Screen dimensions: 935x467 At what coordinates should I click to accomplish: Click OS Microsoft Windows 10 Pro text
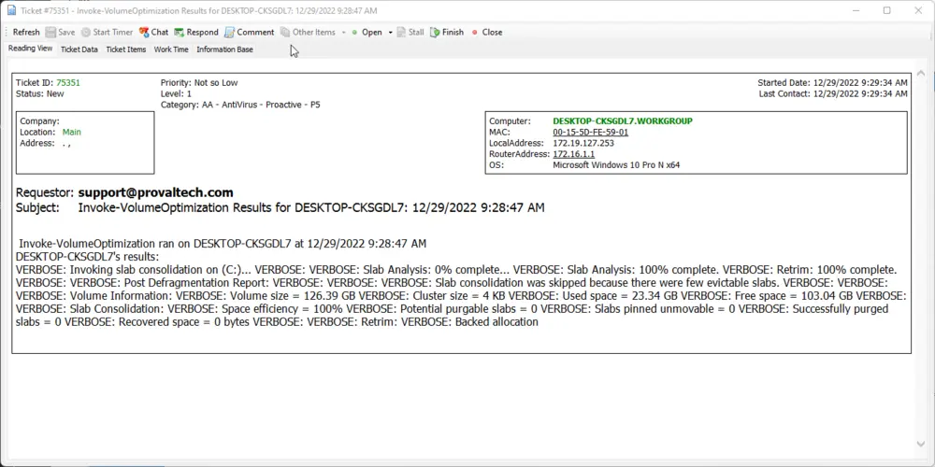616,165
